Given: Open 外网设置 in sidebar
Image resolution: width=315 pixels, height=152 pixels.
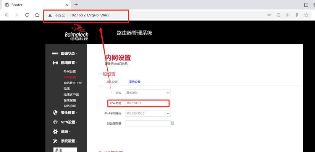Looking at the screenshot, I should (x=69, y=71).
